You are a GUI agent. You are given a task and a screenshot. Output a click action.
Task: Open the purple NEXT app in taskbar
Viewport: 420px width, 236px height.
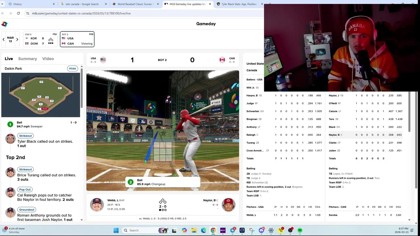[223, 230]
